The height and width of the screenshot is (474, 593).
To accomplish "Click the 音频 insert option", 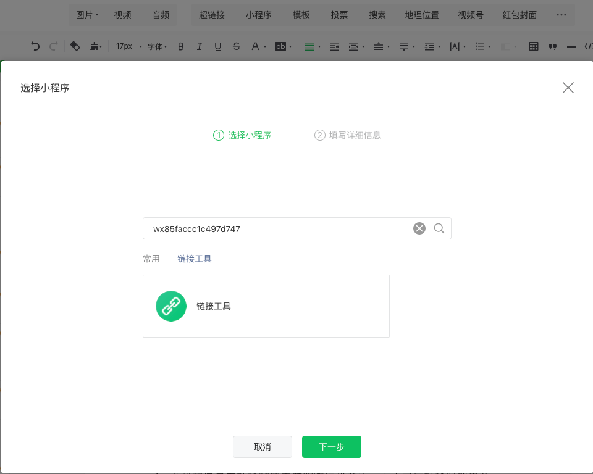I will coord(161,15).
